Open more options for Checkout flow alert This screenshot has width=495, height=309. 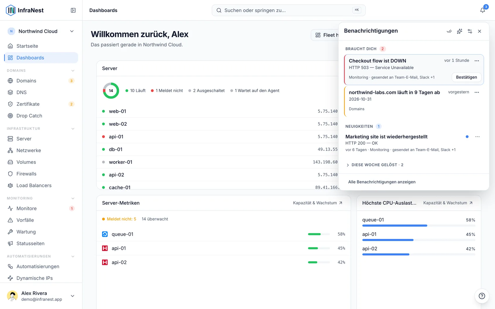click(x=477, y=61)
